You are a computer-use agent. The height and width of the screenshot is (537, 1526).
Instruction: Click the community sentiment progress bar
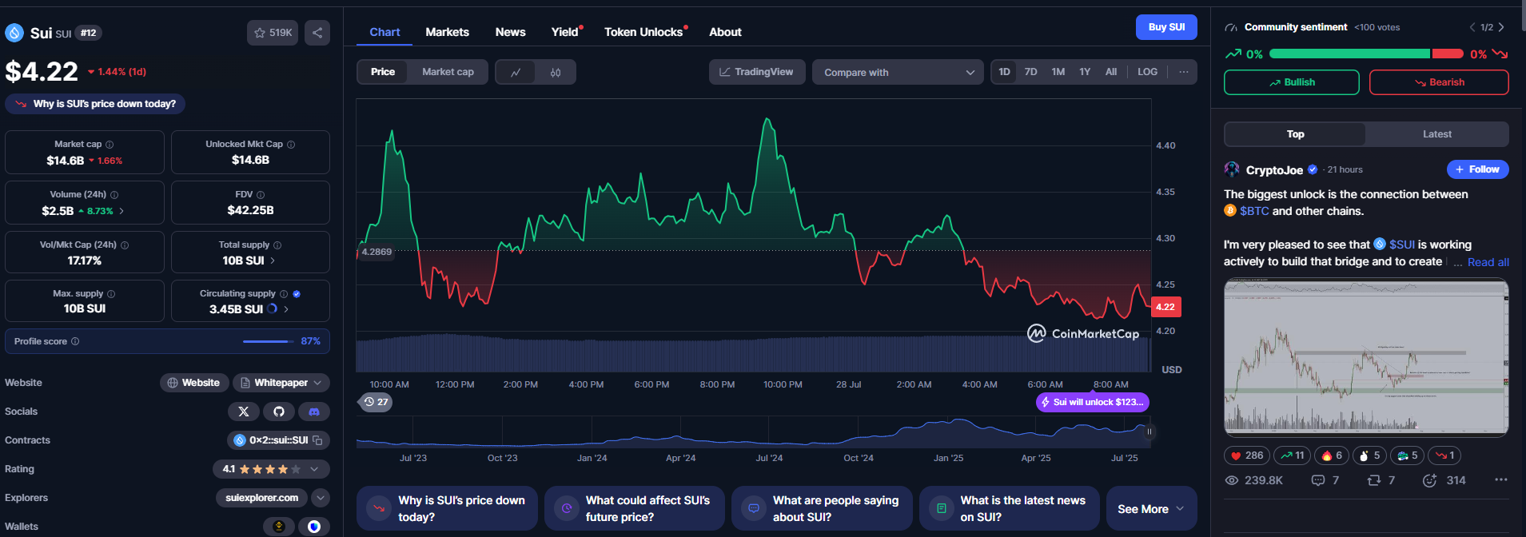tap(1366, 54)
